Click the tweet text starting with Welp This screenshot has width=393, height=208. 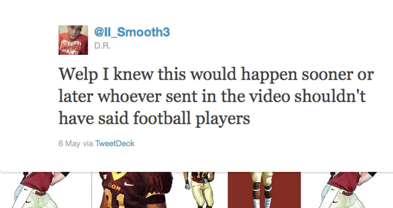click(216, 96)
